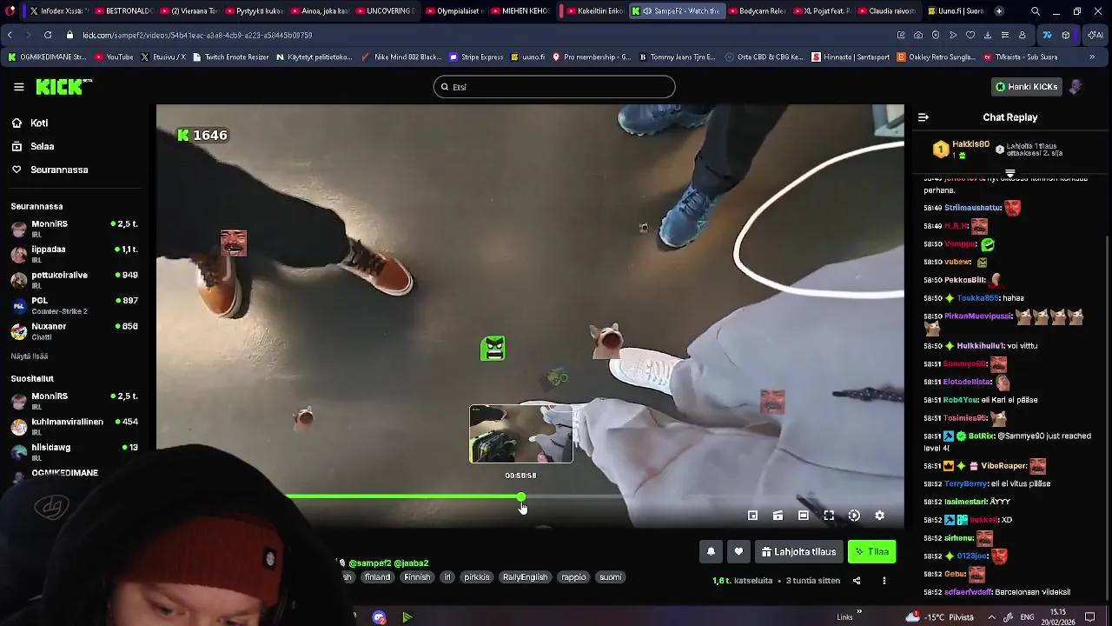
Task: Open pottukoiralive channel in sidebar
Action: point(74,279)
